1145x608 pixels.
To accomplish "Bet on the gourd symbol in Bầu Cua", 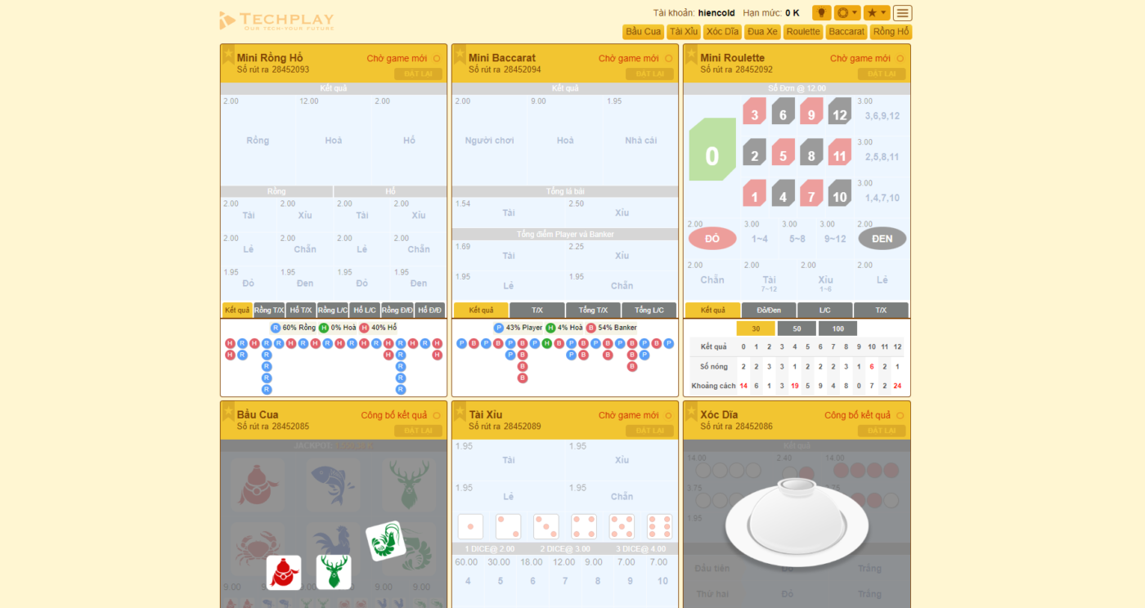I will 258,485.
